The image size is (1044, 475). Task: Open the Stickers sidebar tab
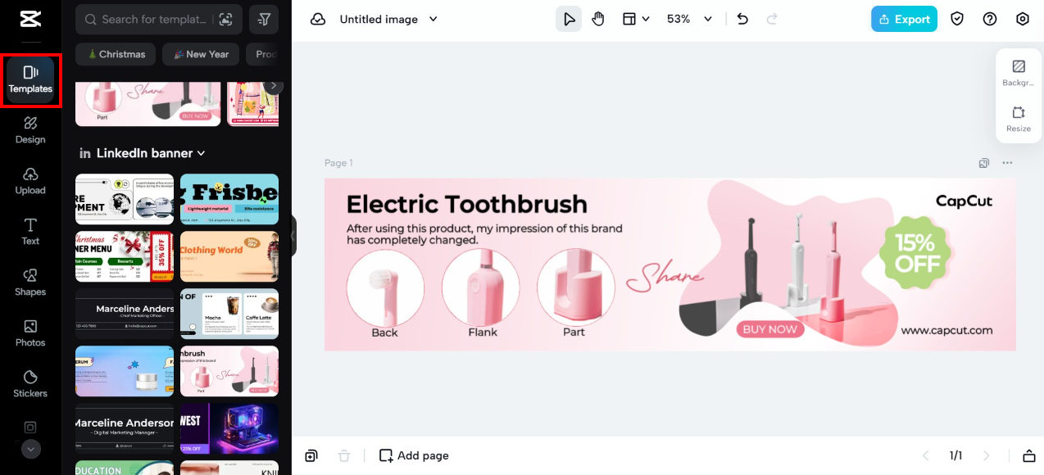(x=30, y=384)
